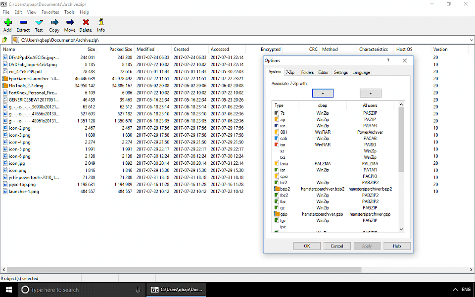Sort file list by Name column
This screenshot has width=475, height=297.
31,49
